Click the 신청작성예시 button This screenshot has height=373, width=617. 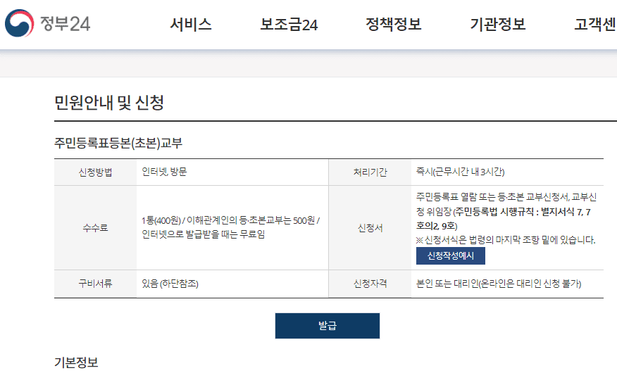450,255
